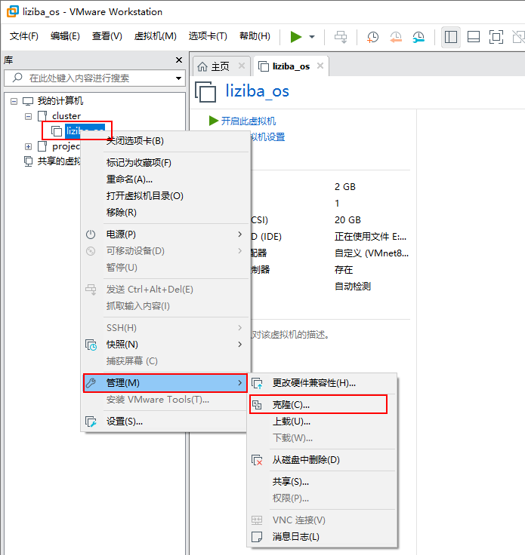Click the 20 GB disk value
The image size is (525, 555).
click(x=347, y=220)
